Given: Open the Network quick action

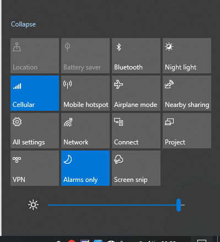Looking at the screenshot, I should coord(85,131).
